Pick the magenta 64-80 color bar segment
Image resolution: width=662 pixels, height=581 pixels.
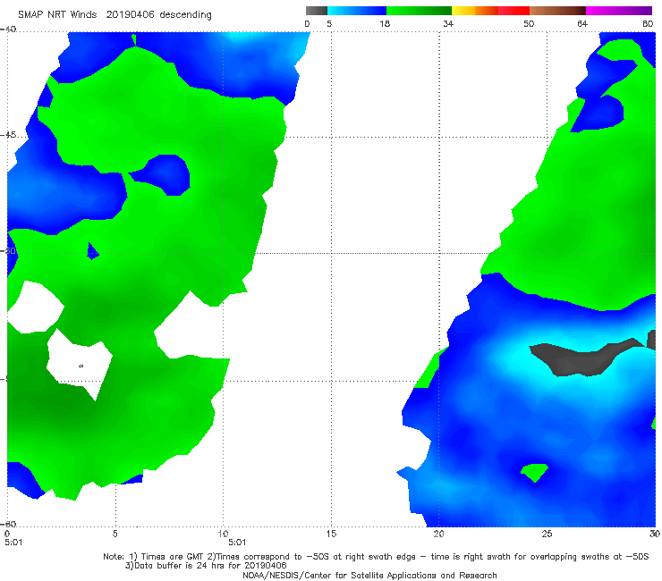pyautogui.click(x=619, y=11)
